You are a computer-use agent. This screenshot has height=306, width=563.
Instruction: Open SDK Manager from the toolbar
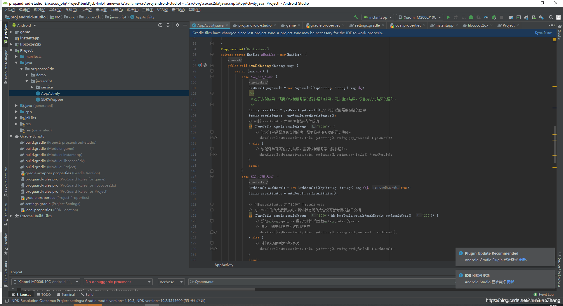[x=541, y=17]
